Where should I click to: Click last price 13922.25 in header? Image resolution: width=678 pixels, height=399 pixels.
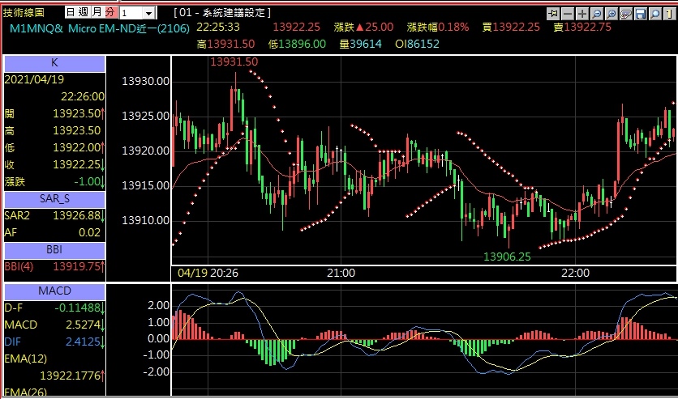pyautogui.click(x=296, y=28)
